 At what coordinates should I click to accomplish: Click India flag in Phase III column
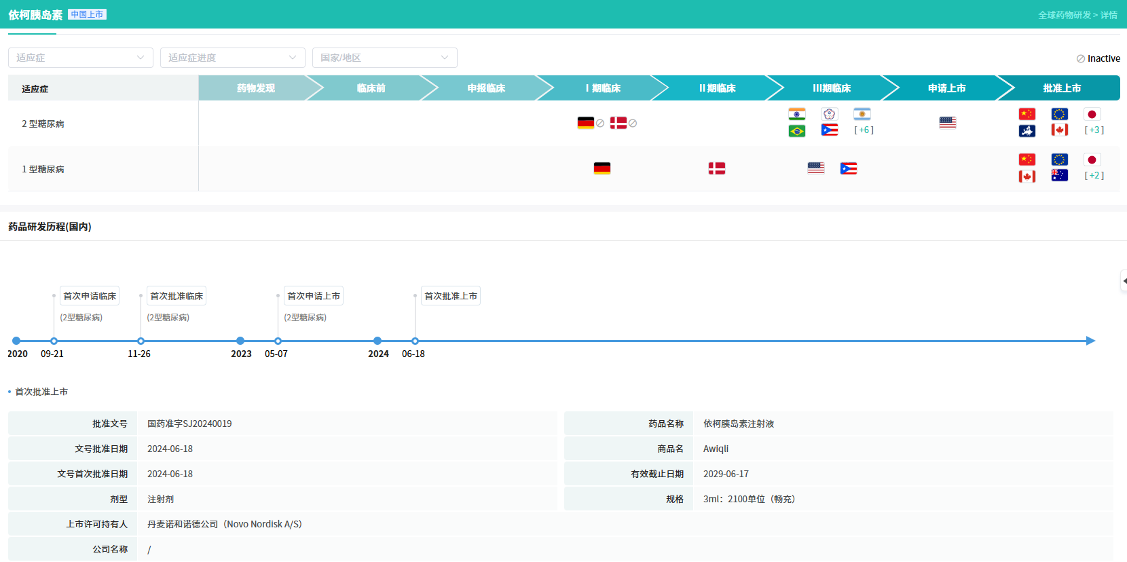click(x=796, y=114)
